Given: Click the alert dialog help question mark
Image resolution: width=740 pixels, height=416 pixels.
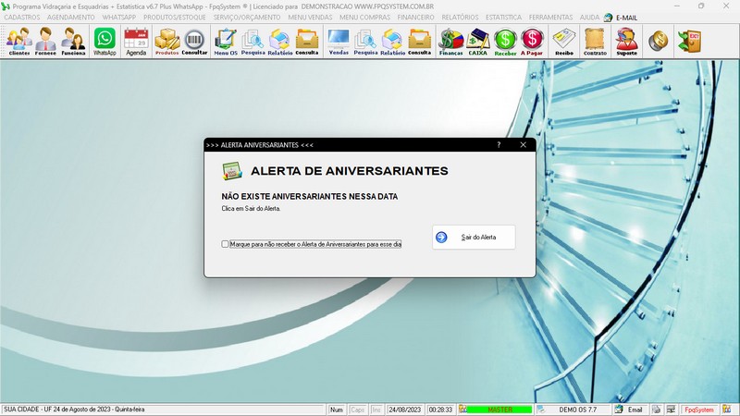Looking at the screenshot, I should [x=499, y=145].
